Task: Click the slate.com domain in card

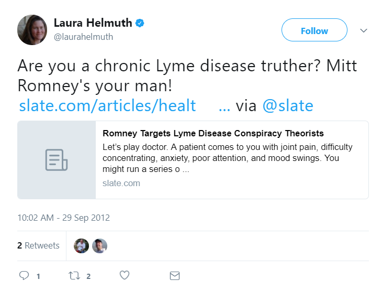Action: [121, 183]
